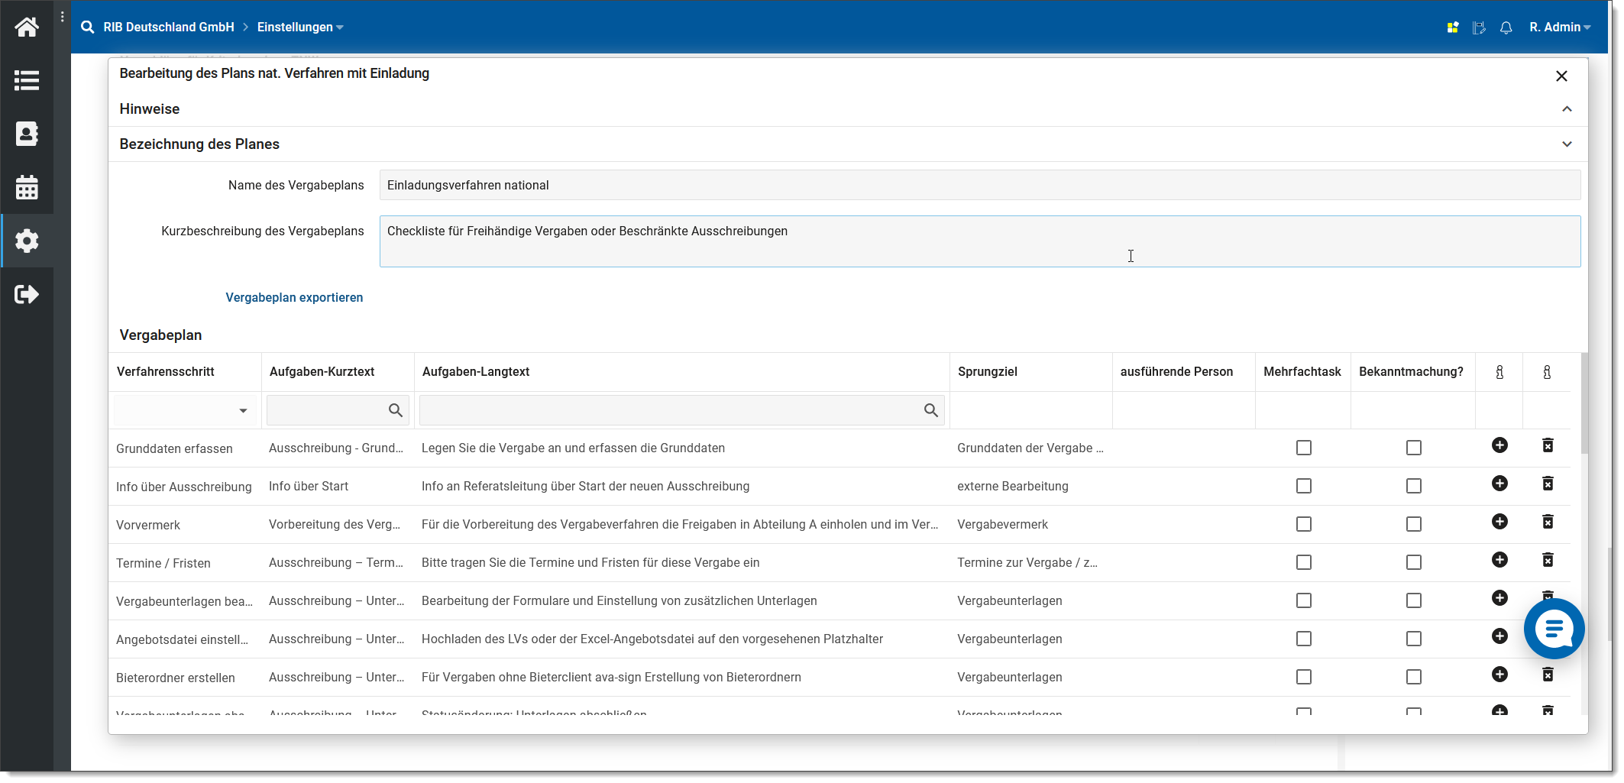Open the calendar icon in sidebar
The image size is (1624, 783).
coord(27,187)
